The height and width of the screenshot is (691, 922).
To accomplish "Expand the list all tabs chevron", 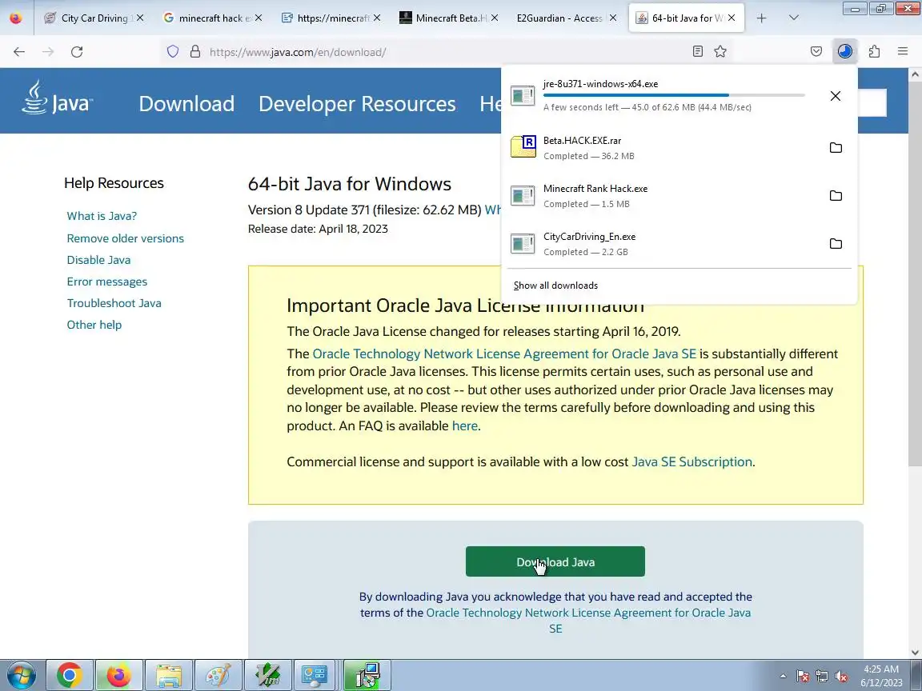I will coord(794,18).
